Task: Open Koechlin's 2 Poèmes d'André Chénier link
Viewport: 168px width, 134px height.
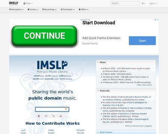Action: point(125,115)
